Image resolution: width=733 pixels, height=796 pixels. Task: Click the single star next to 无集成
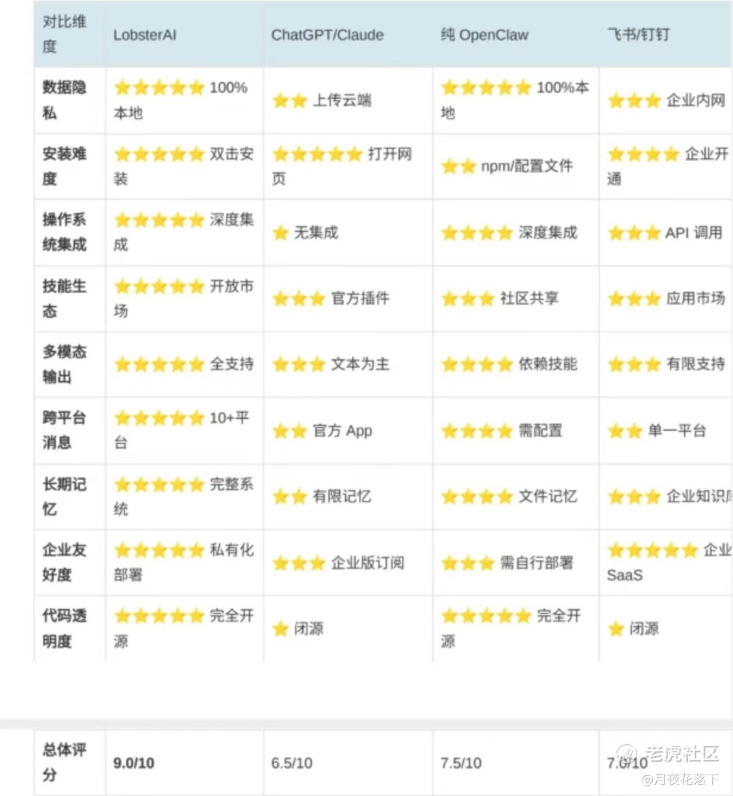click(x=280, y=233)
